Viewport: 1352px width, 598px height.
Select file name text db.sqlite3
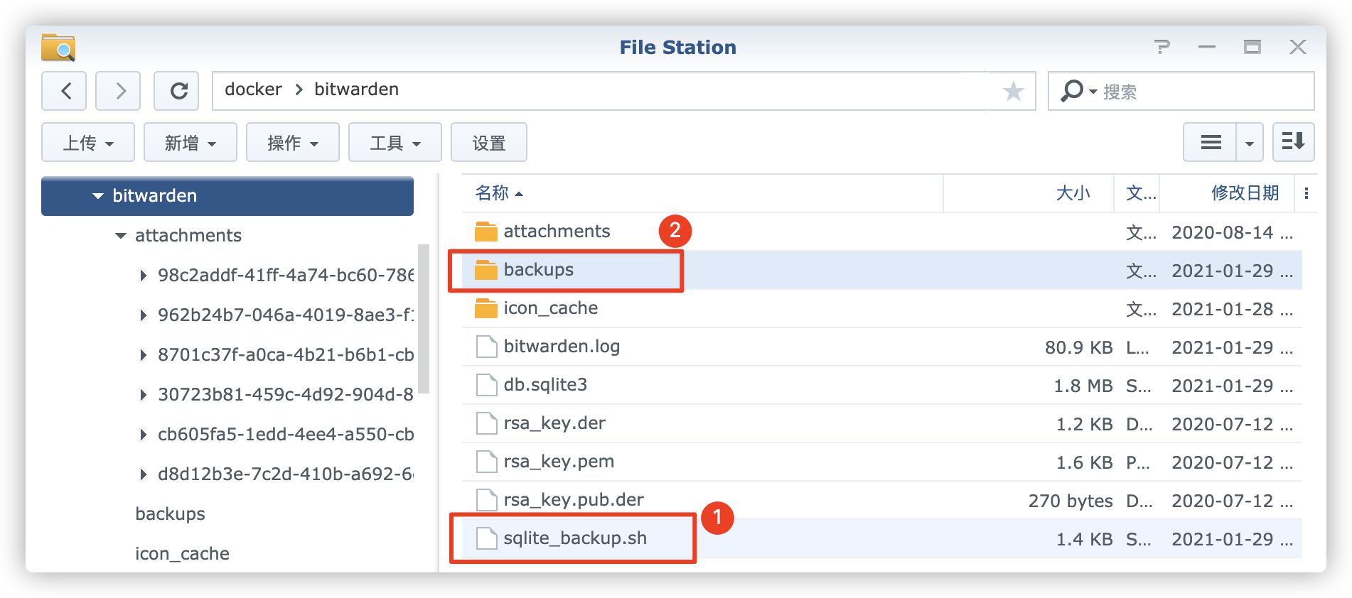(x=545, y=385)
